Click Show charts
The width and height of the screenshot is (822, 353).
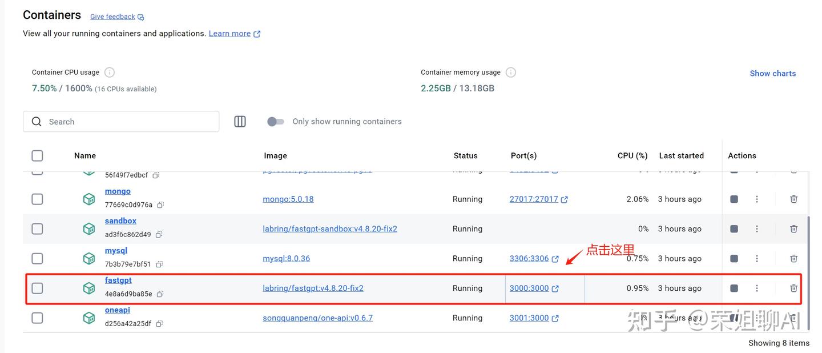(x=772, y=73)
